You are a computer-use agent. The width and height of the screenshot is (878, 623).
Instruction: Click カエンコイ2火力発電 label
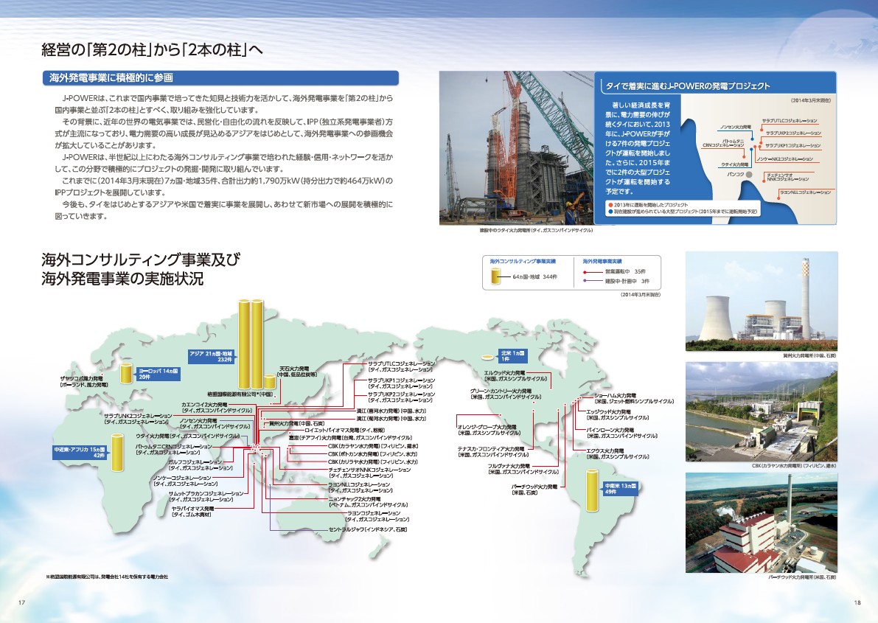[216, 407]
